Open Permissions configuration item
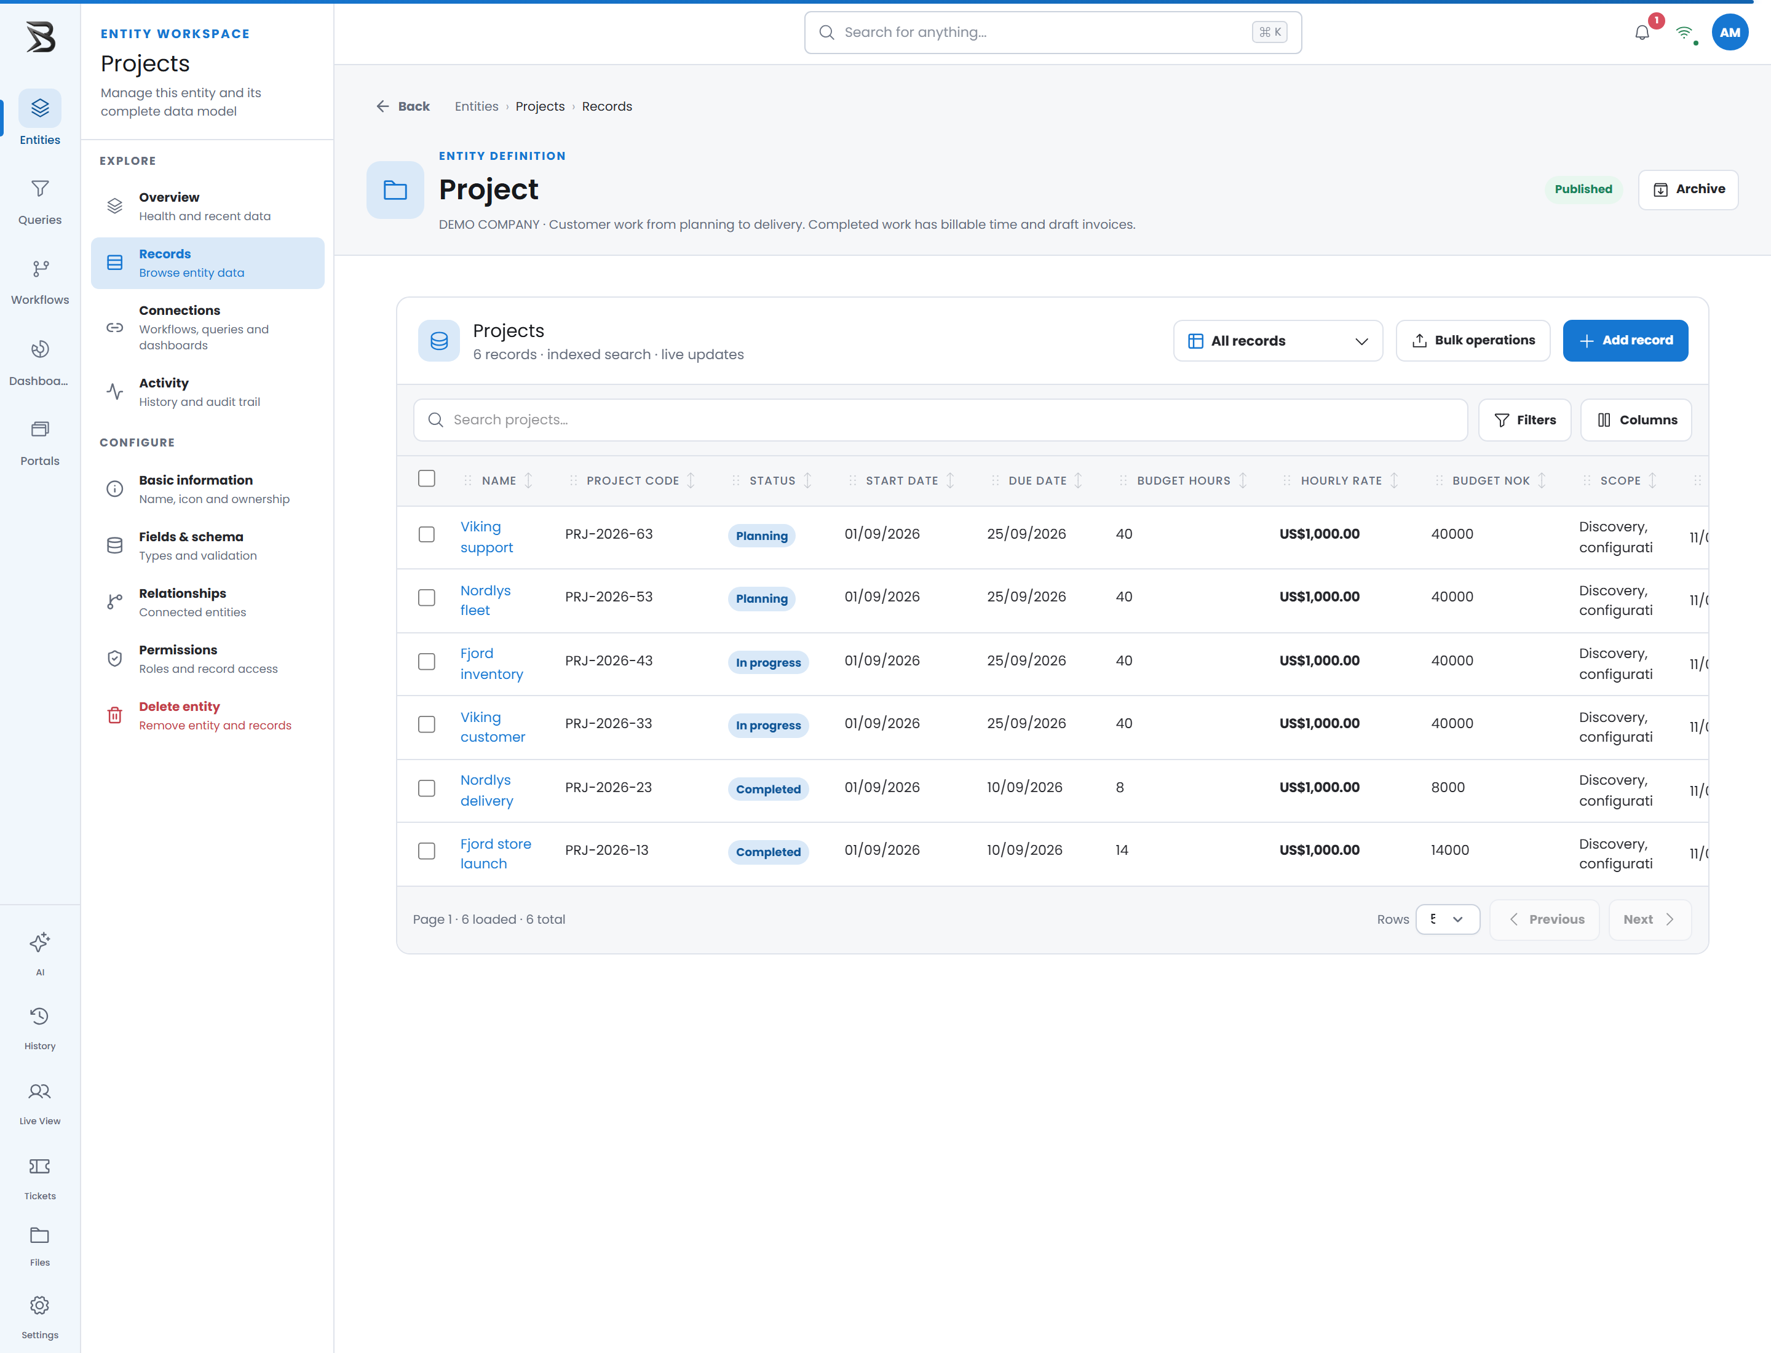Image resolution: width=1771 pixels, height=1353 pixels. [x=208, y=659]
